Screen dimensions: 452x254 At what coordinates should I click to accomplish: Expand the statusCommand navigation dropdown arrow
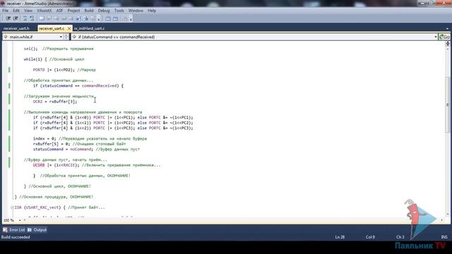(435, 37)
